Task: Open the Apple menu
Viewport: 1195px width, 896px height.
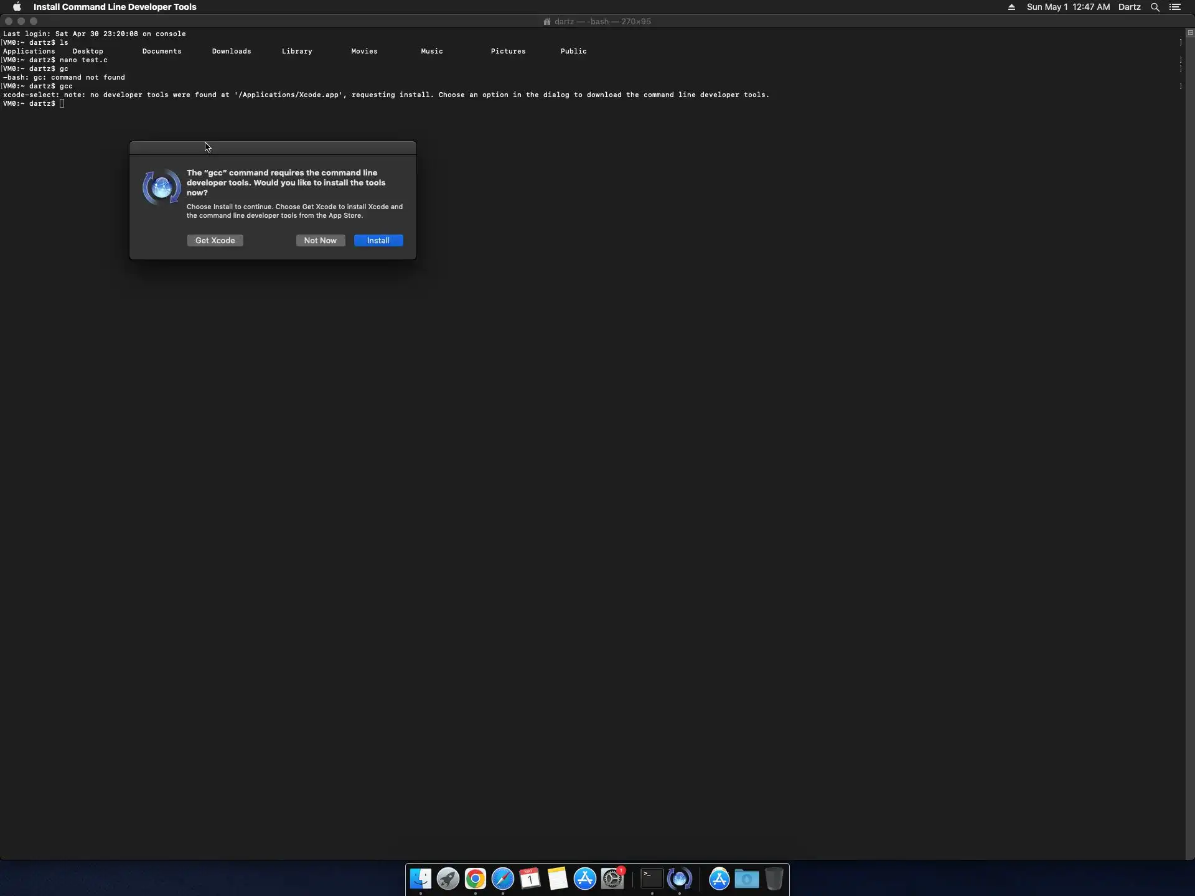Action: 17,7
